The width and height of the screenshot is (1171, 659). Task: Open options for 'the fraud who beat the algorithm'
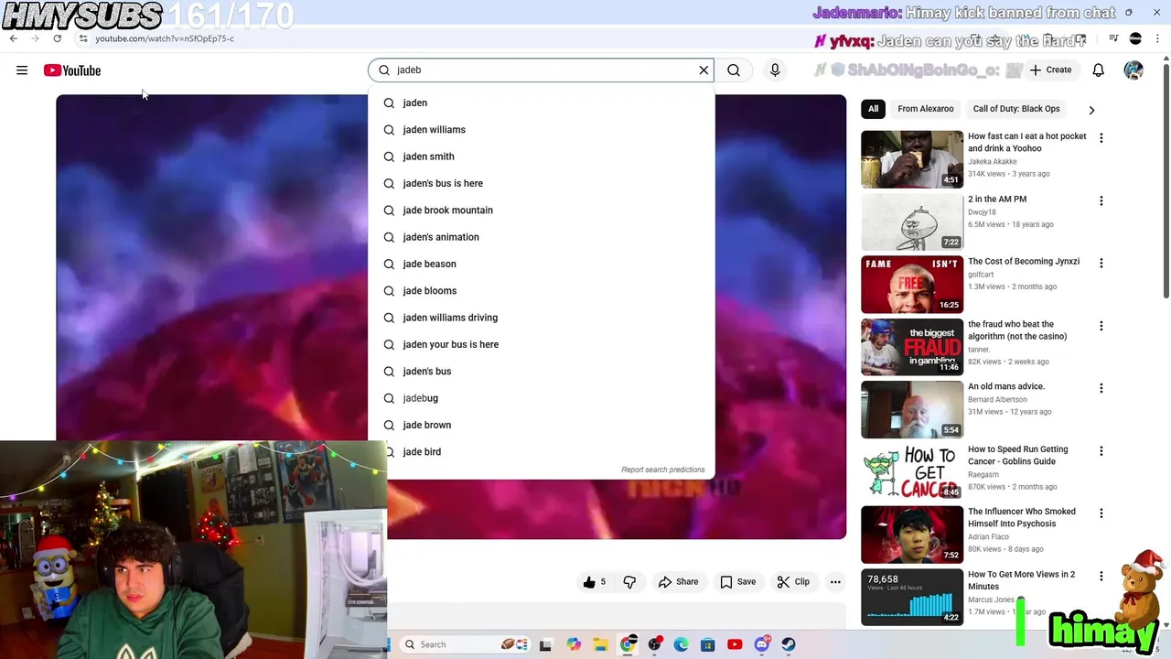[x=1101, y=326]
